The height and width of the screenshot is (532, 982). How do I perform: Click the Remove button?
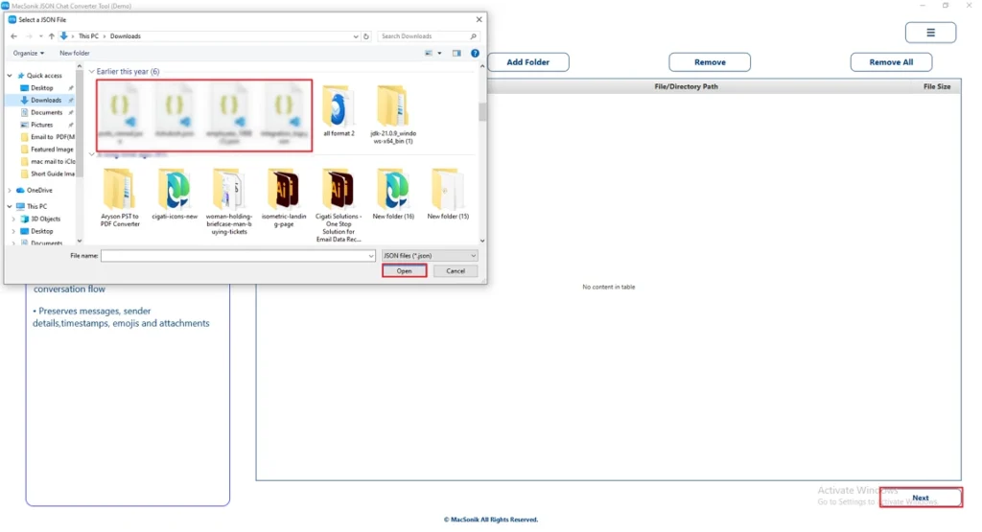pos(710,62)
